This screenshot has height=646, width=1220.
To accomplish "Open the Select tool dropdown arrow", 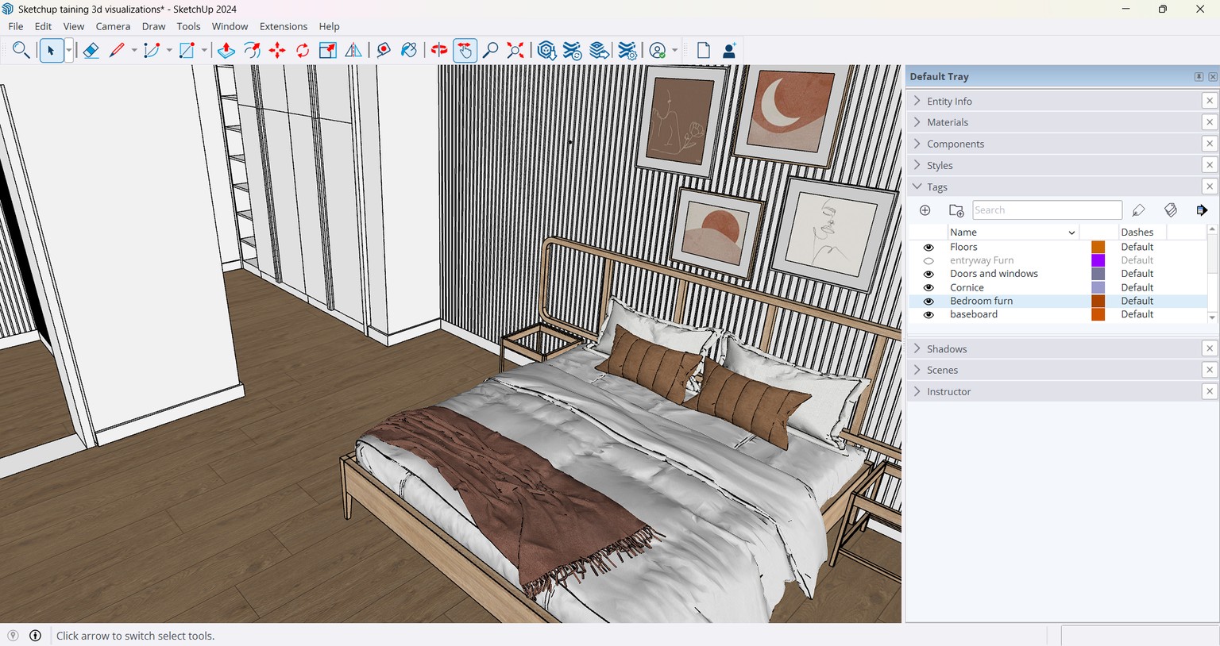I will (x=69, y=51).
